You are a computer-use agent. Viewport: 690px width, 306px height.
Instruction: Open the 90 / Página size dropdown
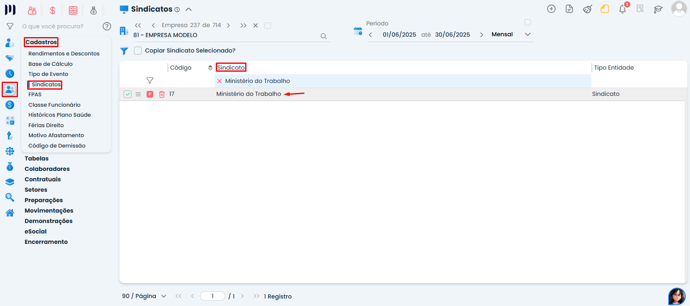coord(144,296)
